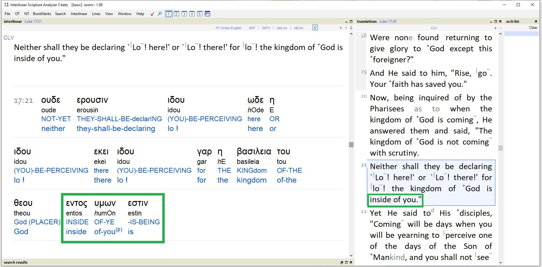Select the GNT-t text source link
This screenshot has width=542, height=267.
coord(266,28)
